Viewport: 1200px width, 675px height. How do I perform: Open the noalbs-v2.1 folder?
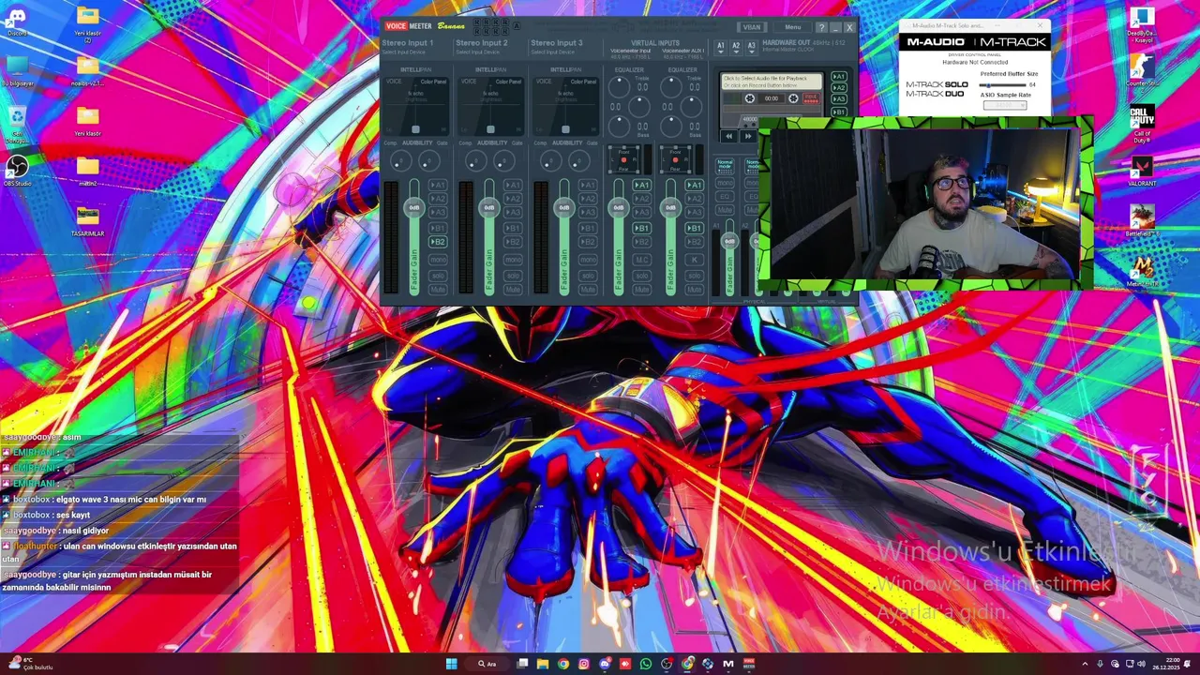(87, 70)
